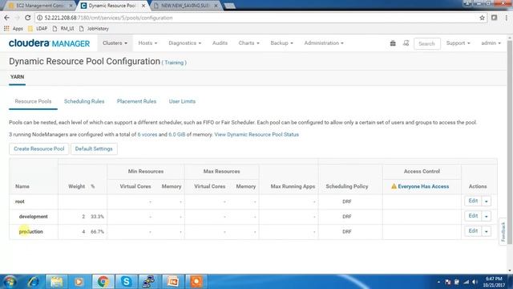The image size is (513, 289).
Task: Switch to the User Limits tab
Action: pos(182,102)
